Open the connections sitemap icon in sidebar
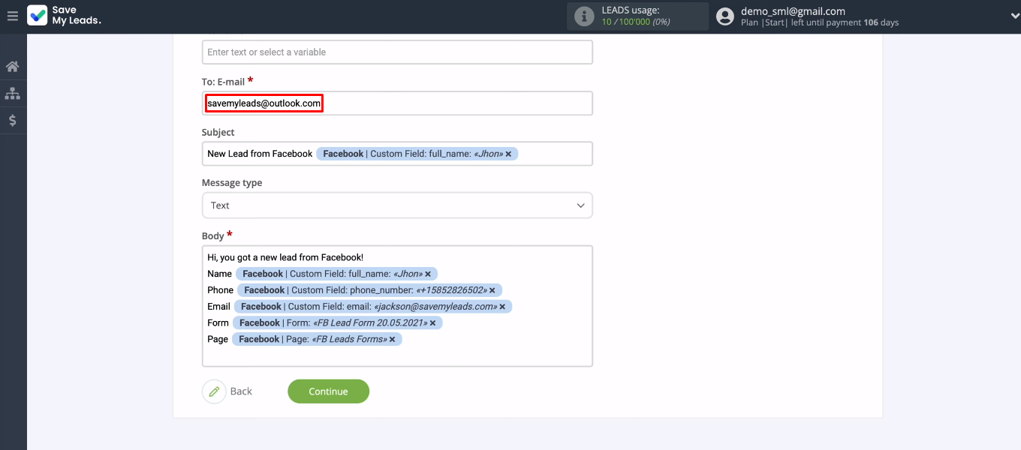Viewport: 1021px width, 450px height. point(13,94)
